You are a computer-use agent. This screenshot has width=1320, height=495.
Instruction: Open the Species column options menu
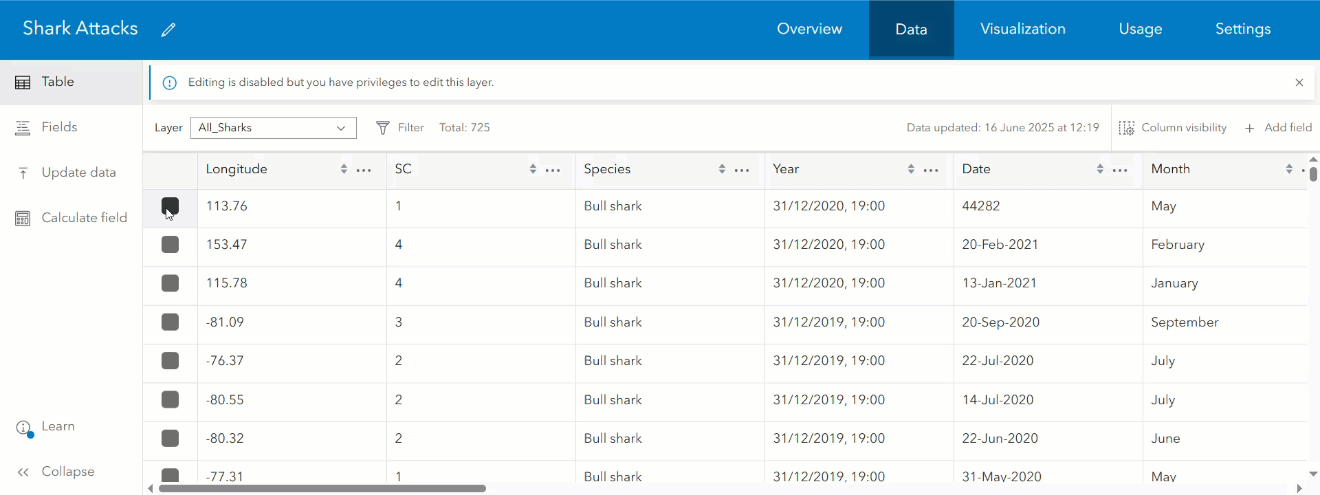[742, 170]
